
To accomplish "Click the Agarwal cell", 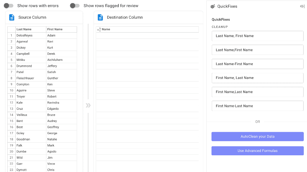I will tap(31, 42).
